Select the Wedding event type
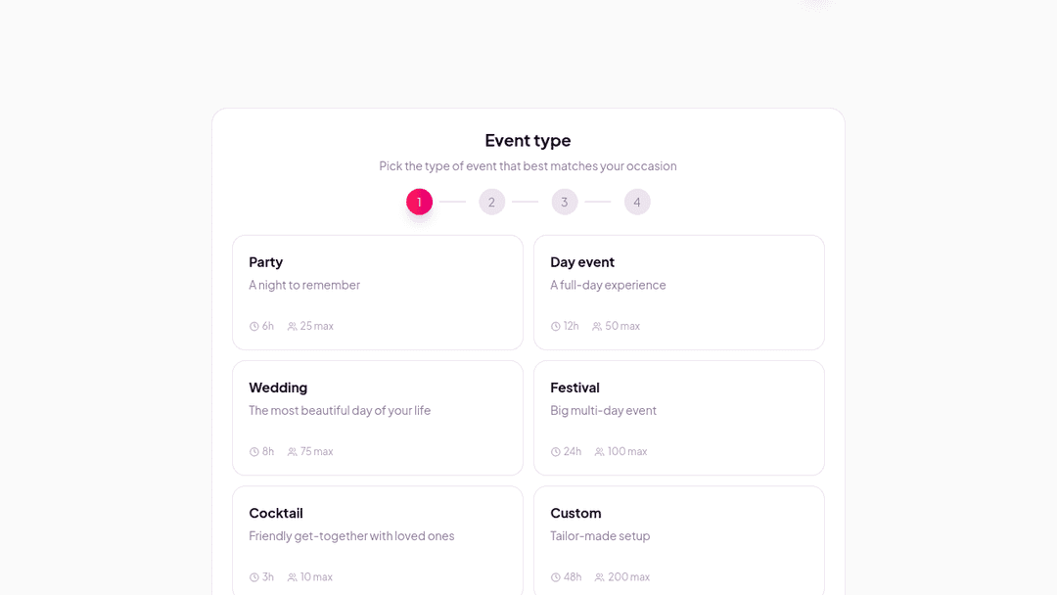 point(378,417)
